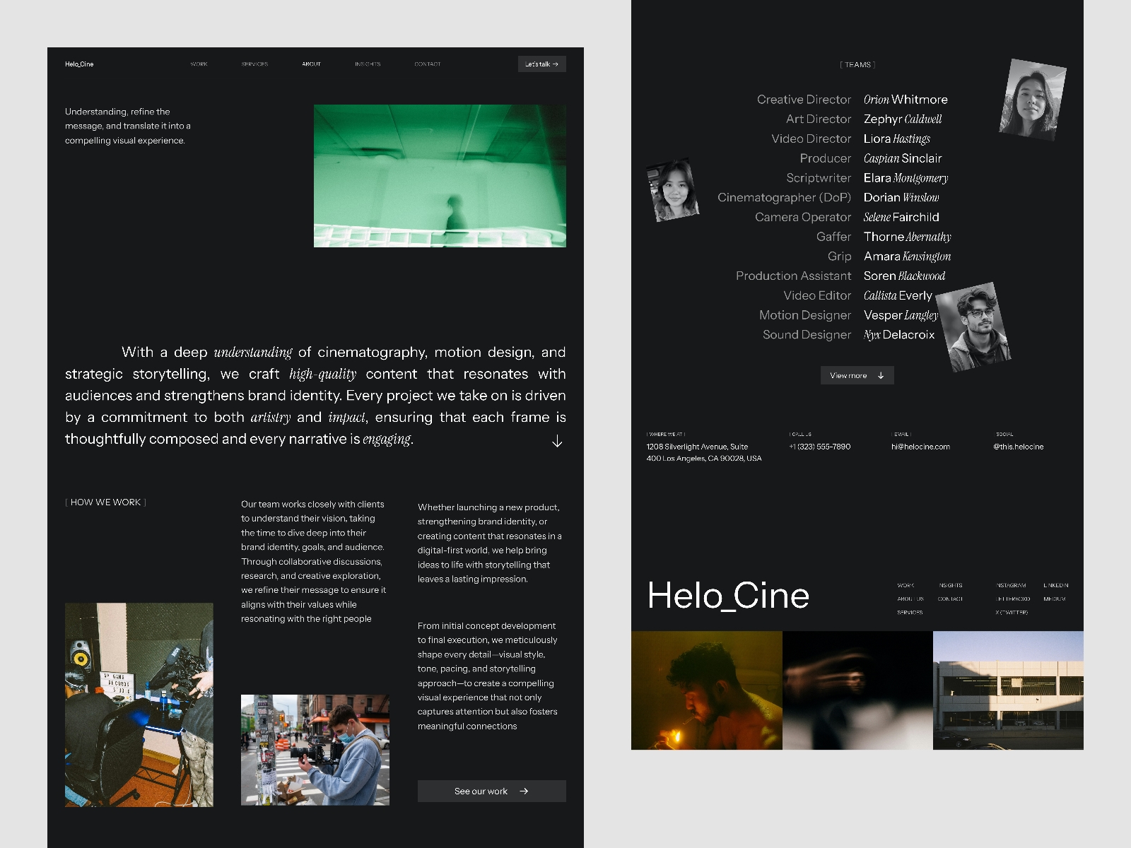This screenshot has height=848, width=1131.
Task: Select the Helo_Cine logo in the header
Action: (x=78, y=64)
